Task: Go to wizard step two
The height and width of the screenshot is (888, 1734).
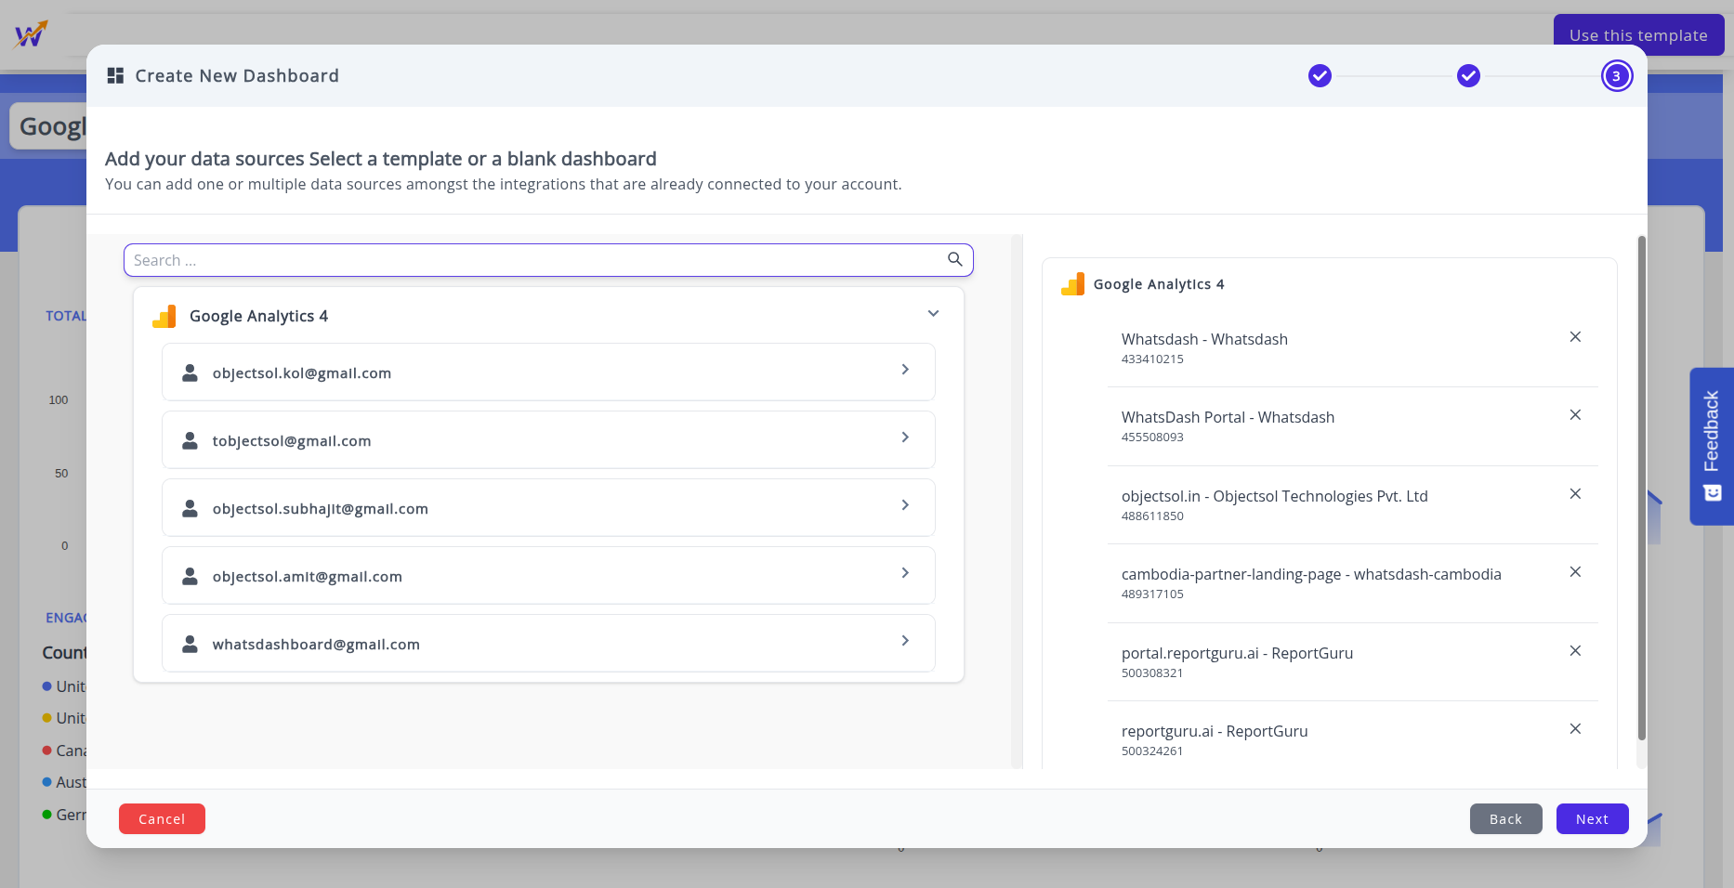Action: (1468, 76)
